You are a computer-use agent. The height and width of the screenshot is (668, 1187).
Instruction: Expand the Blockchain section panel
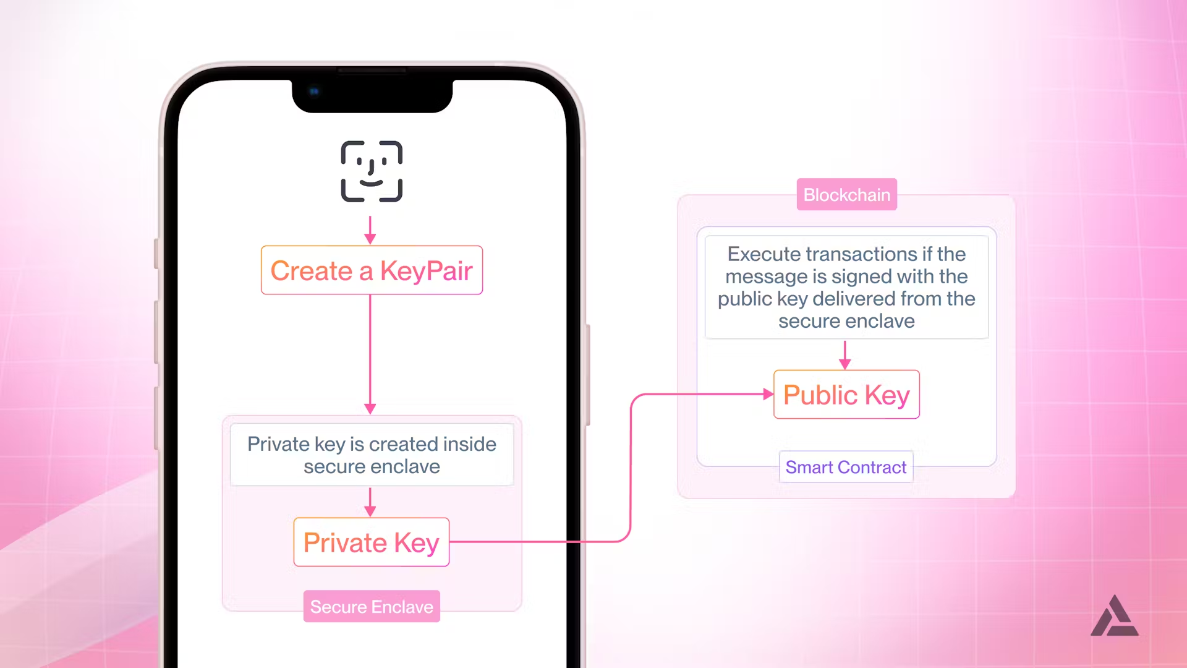[x=847, y=194]
